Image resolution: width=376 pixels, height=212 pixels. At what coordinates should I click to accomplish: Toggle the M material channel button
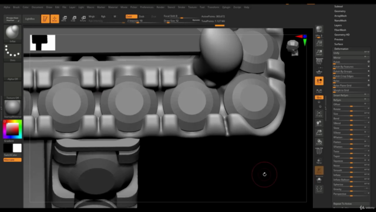point(115,16)
